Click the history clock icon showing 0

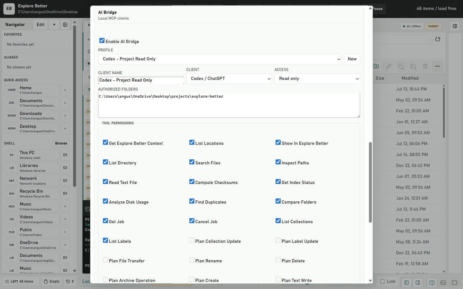pyautogui.click(x=70, y=282)
